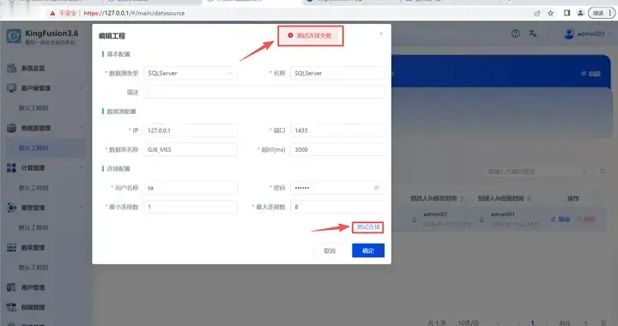The width and height of the screenshot is (618, 326).
Task: Click the search magnifier icon in table toolbar
Action: coord(585,172)
